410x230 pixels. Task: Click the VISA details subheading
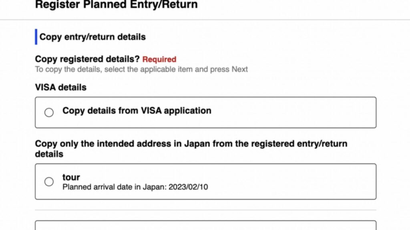[60, 87]
